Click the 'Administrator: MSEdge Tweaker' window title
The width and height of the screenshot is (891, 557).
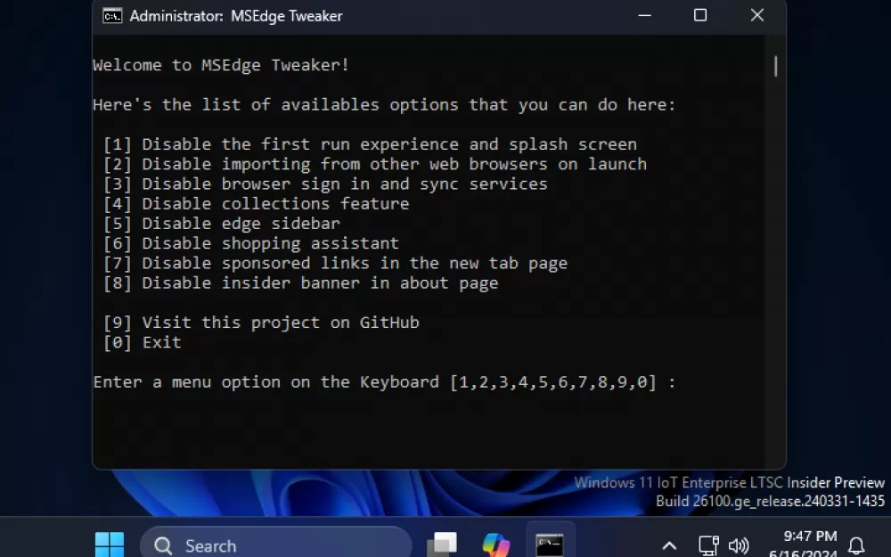236,16
